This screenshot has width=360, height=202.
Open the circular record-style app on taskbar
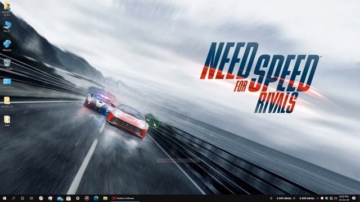(87, 198)
